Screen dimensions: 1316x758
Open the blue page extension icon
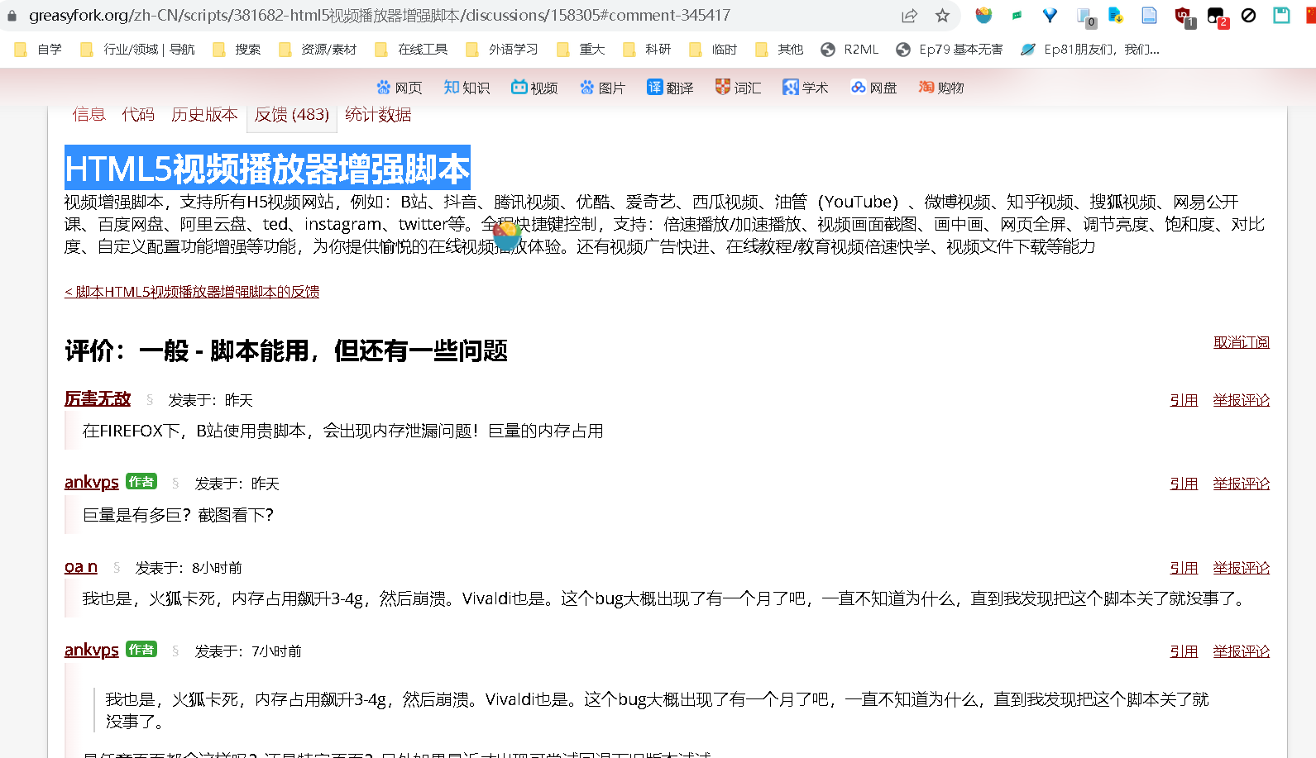pos(1149,15)
